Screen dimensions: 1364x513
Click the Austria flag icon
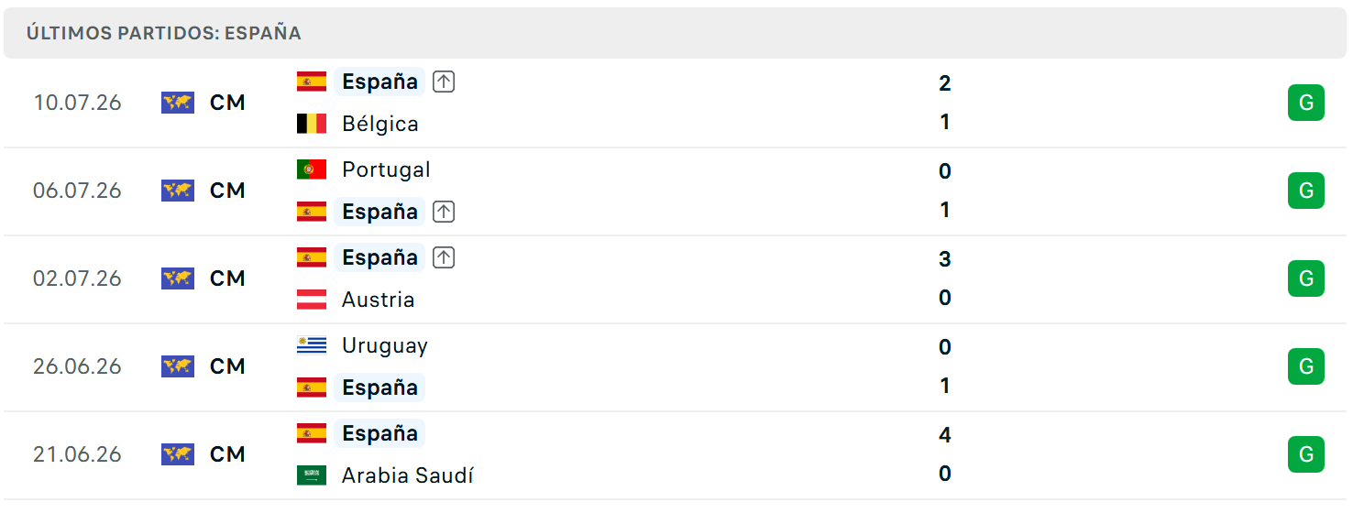click(x=312, y=300)
